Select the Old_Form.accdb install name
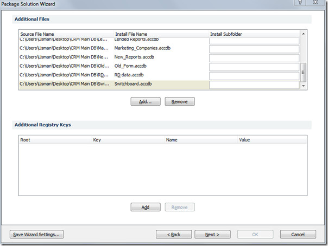This screenshot has height=246, width=328. coord(130,66)
